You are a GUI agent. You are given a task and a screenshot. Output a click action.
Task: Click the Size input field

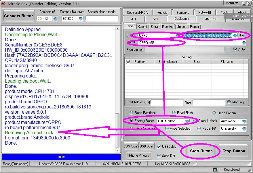[209, 102]
